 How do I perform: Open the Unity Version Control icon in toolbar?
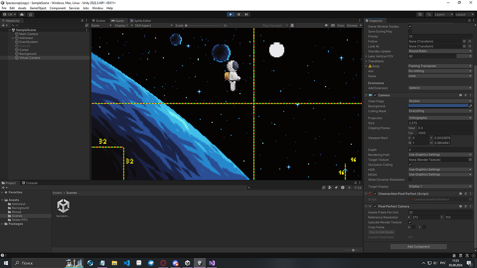[420, 14]
